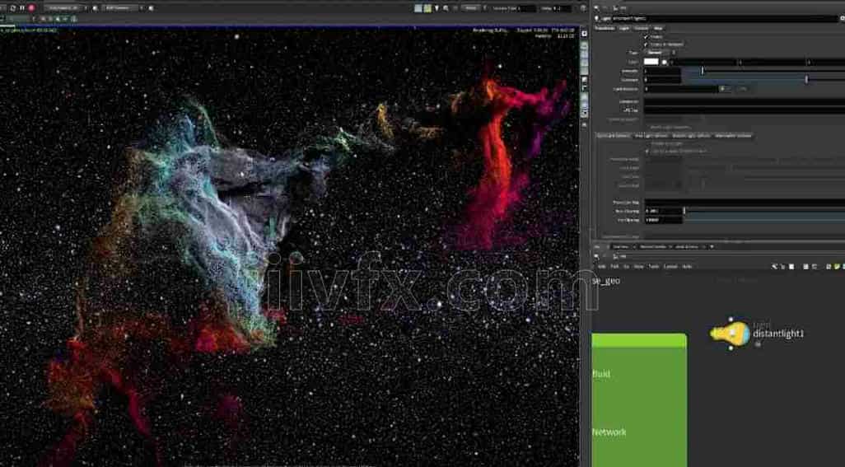Open the Area Light Options tab

[x=651, y=136]
